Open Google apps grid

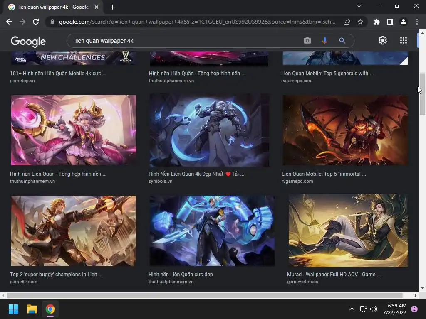pyautogui.click(x=404, y=40)
